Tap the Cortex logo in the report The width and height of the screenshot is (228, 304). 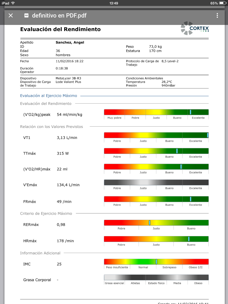pos(195,28)
